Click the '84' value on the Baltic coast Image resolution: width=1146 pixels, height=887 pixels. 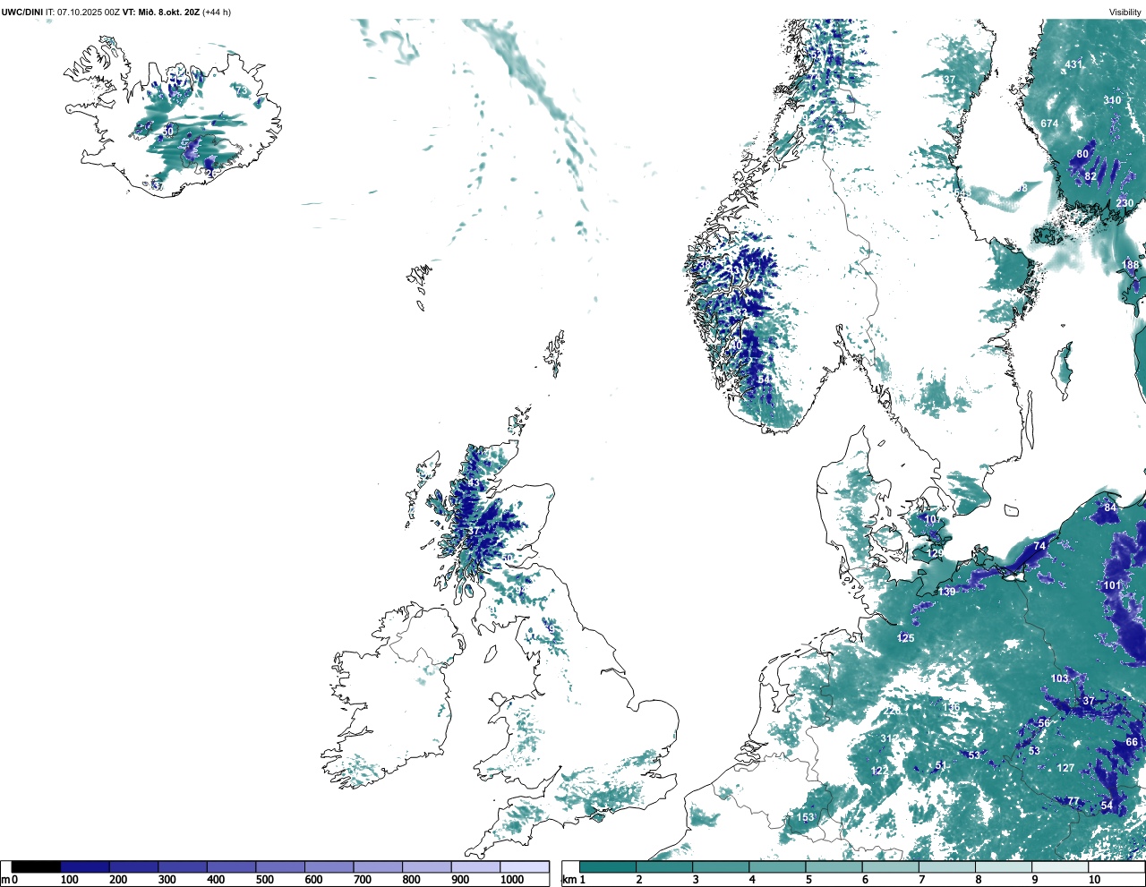tap(1110, 507)
